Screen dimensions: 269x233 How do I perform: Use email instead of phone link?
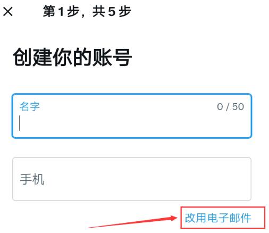pos(218,218)
